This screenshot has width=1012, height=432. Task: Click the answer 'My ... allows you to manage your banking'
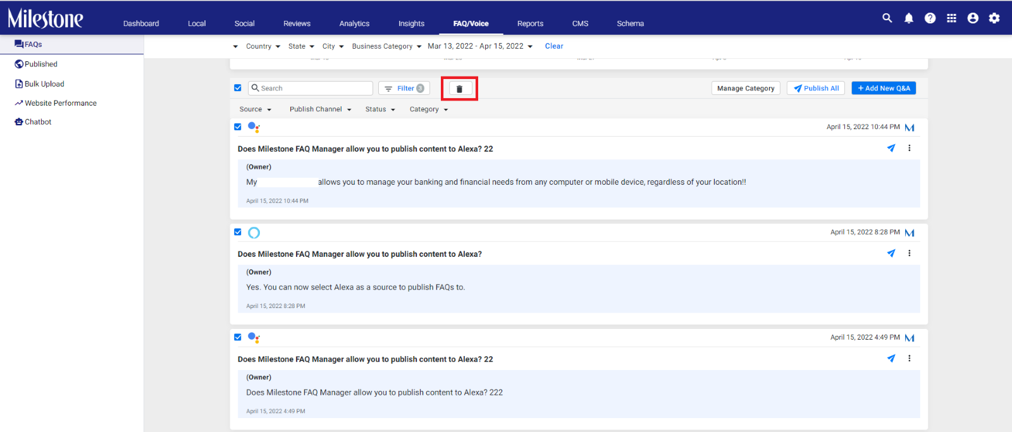(496, 182)
